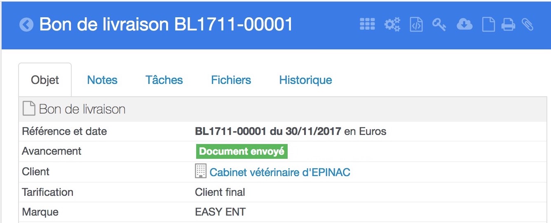
Task: Click the building icon beside the client name
Action: (x=200, y=171)
